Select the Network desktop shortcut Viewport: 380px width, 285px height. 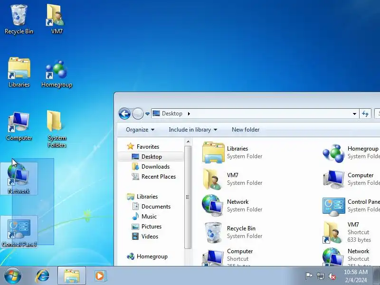point(19,179)
